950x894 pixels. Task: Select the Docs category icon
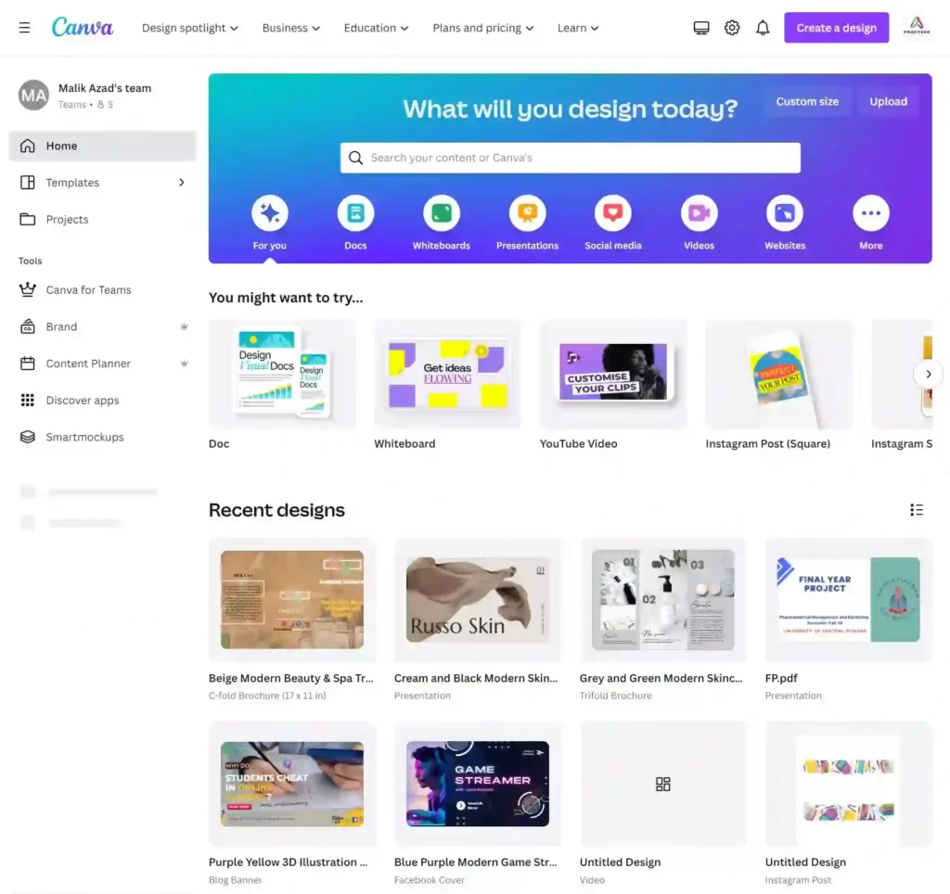click(x=355, y=213)
